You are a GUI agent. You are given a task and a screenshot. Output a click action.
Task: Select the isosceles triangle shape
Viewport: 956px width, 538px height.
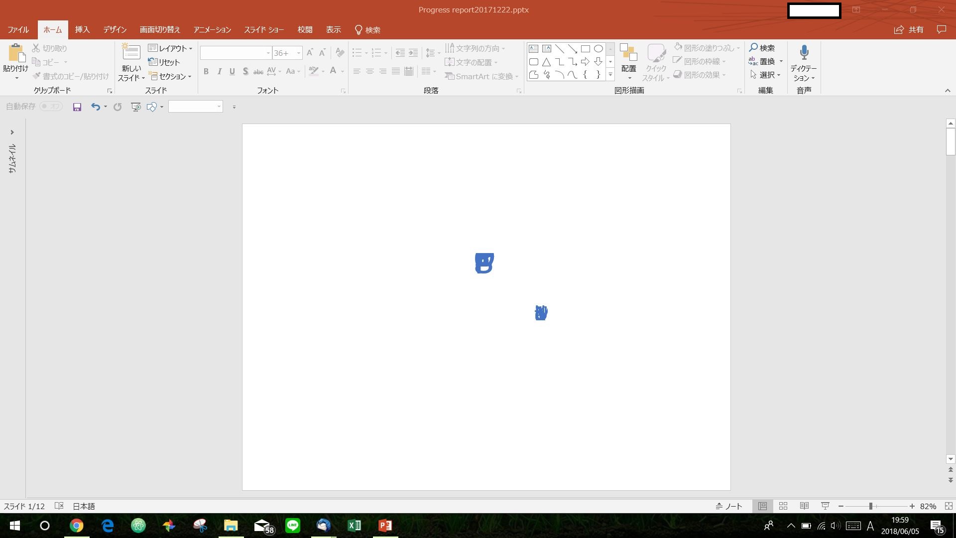pos(546,62)
